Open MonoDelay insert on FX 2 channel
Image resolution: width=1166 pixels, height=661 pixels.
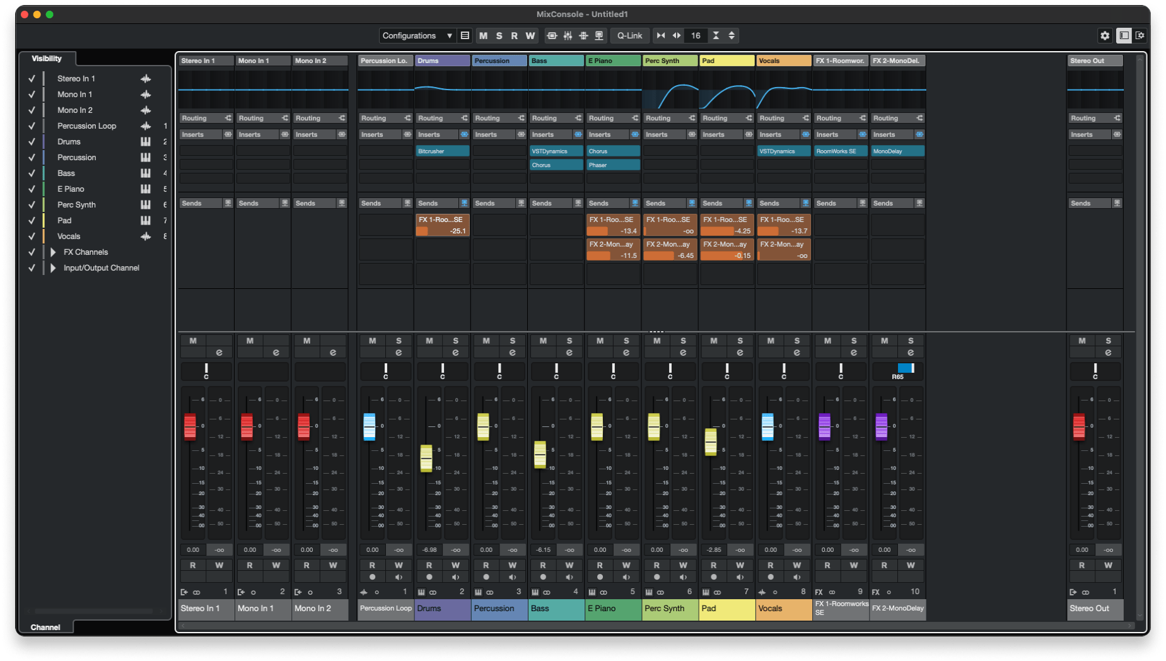pos(897,151)
